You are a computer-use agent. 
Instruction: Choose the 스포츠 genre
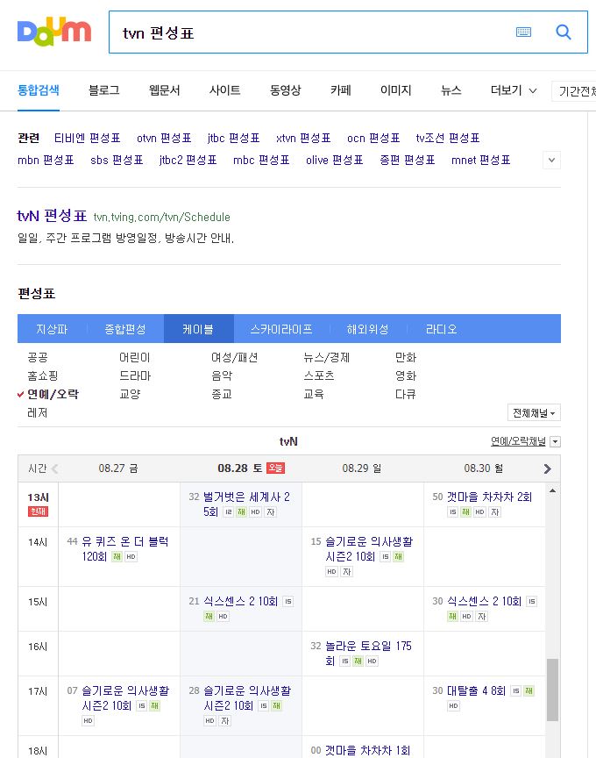(x=319, y=376)
